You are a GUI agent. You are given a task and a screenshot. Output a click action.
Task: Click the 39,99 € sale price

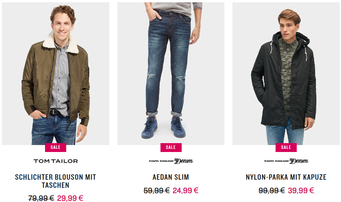(x=301, y=190)
